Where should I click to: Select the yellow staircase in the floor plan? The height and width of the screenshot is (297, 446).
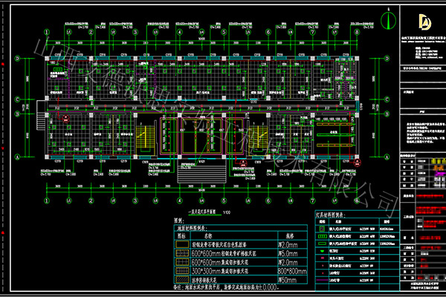coord(146,135)
